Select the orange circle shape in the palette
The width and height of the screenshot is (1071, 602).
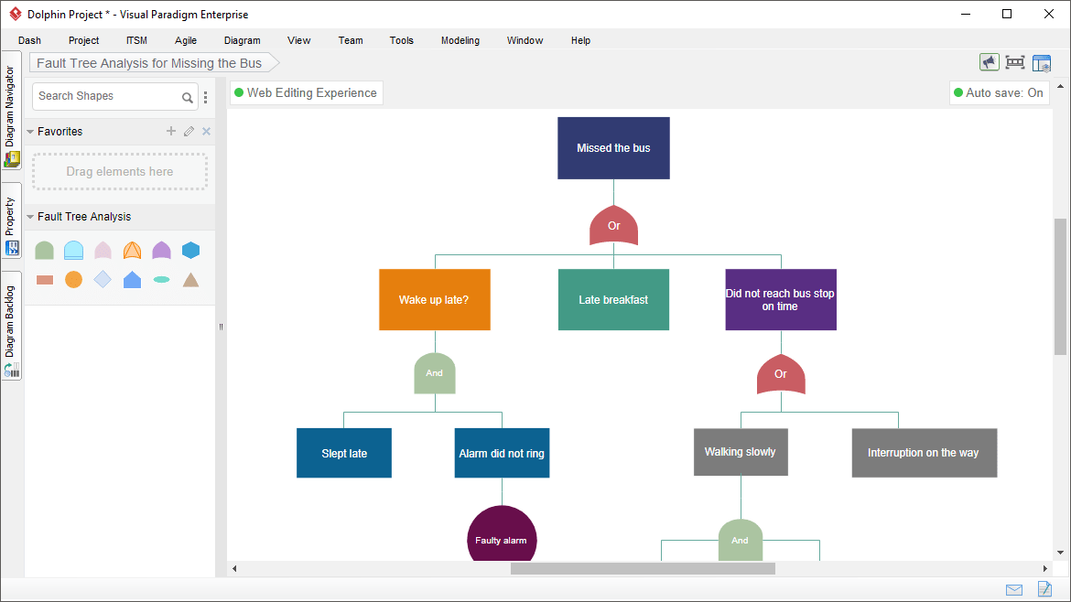[73, 279]
